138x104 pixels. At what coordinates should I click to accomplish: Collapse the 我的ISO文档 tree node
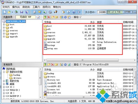click(4, 72)
